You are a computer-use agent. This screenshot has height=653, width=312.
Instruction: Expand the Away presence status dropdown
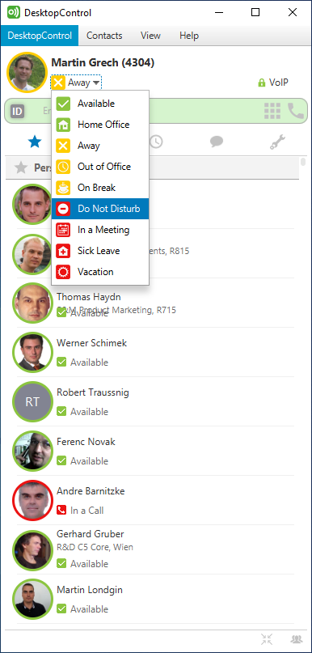77,83
